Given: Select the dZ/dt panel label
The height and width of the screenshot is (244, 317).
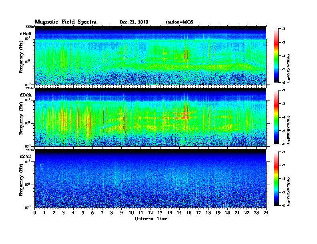Looking at the screenshot, I should [26, 156].
